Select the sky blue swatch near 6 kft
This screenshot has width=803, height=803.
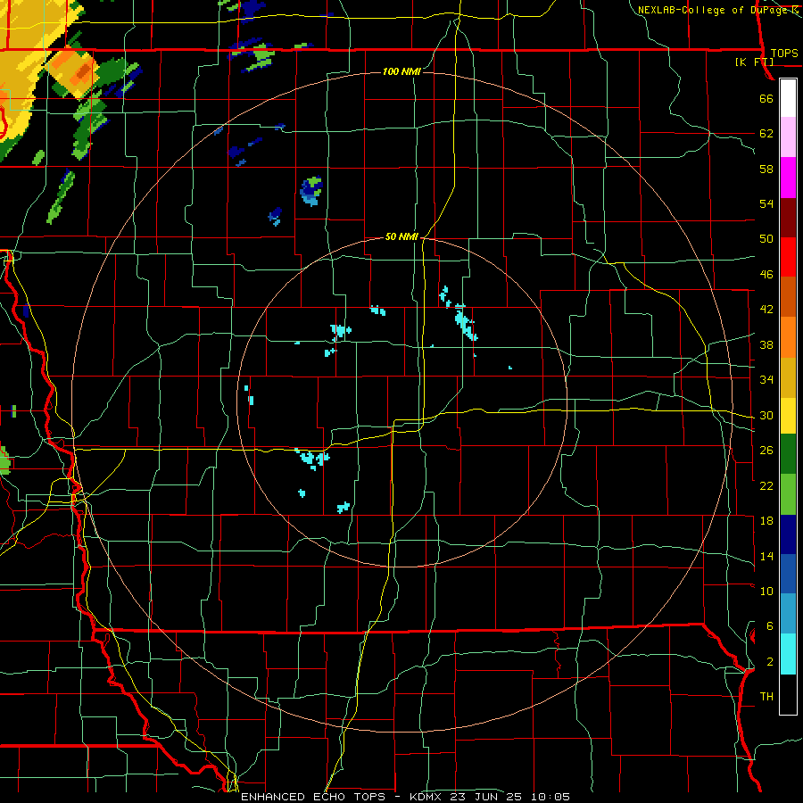(788, 614)
